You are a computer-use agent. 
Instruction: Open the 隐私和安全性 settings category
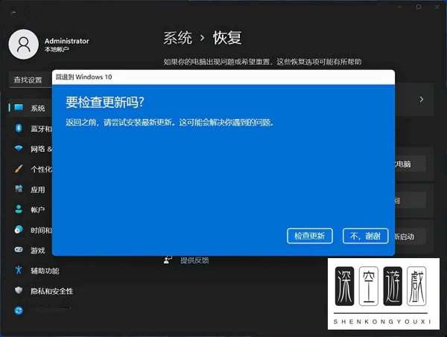click(x=52, y=291)
